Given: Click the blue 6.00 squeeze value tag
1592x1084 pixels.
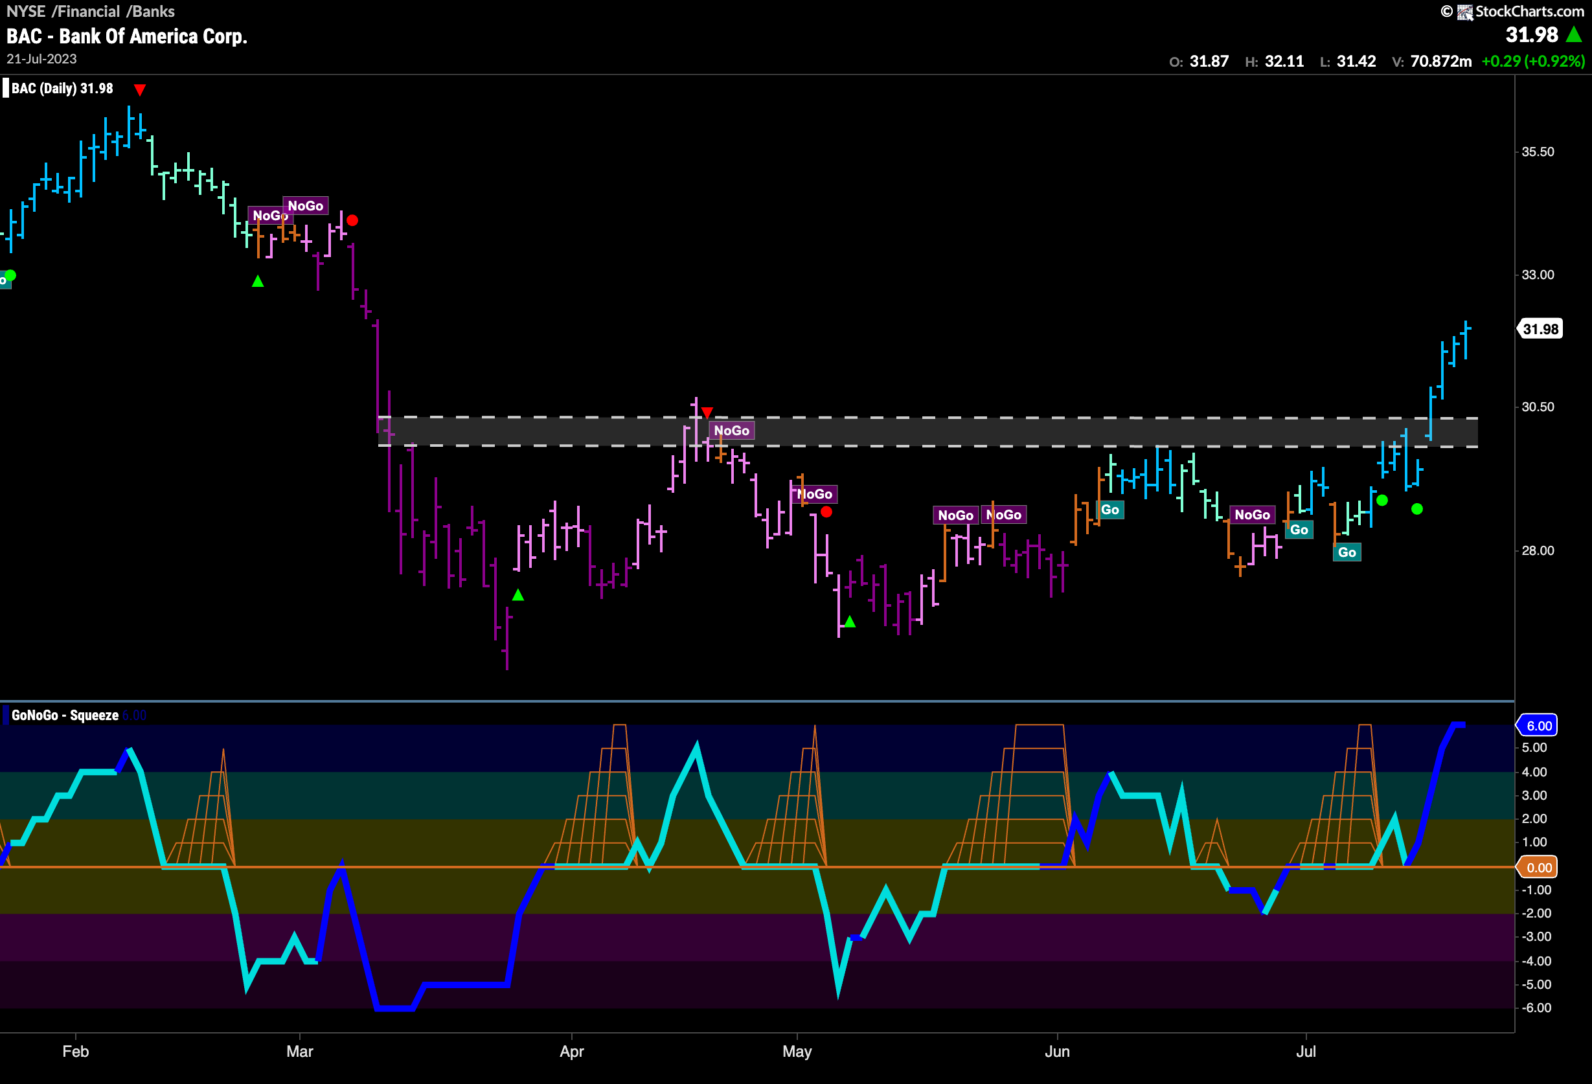Looking at the screenshot, I should point(1538,726).
